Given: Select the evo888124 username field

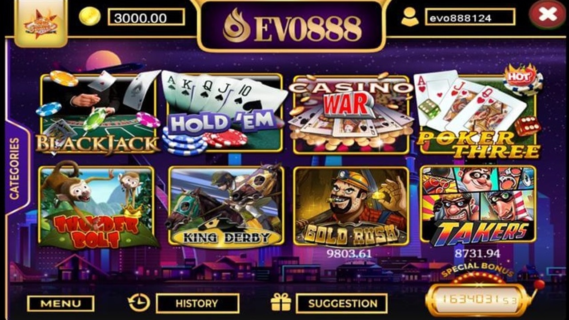Looking at the screenshot, I should 470,17.
